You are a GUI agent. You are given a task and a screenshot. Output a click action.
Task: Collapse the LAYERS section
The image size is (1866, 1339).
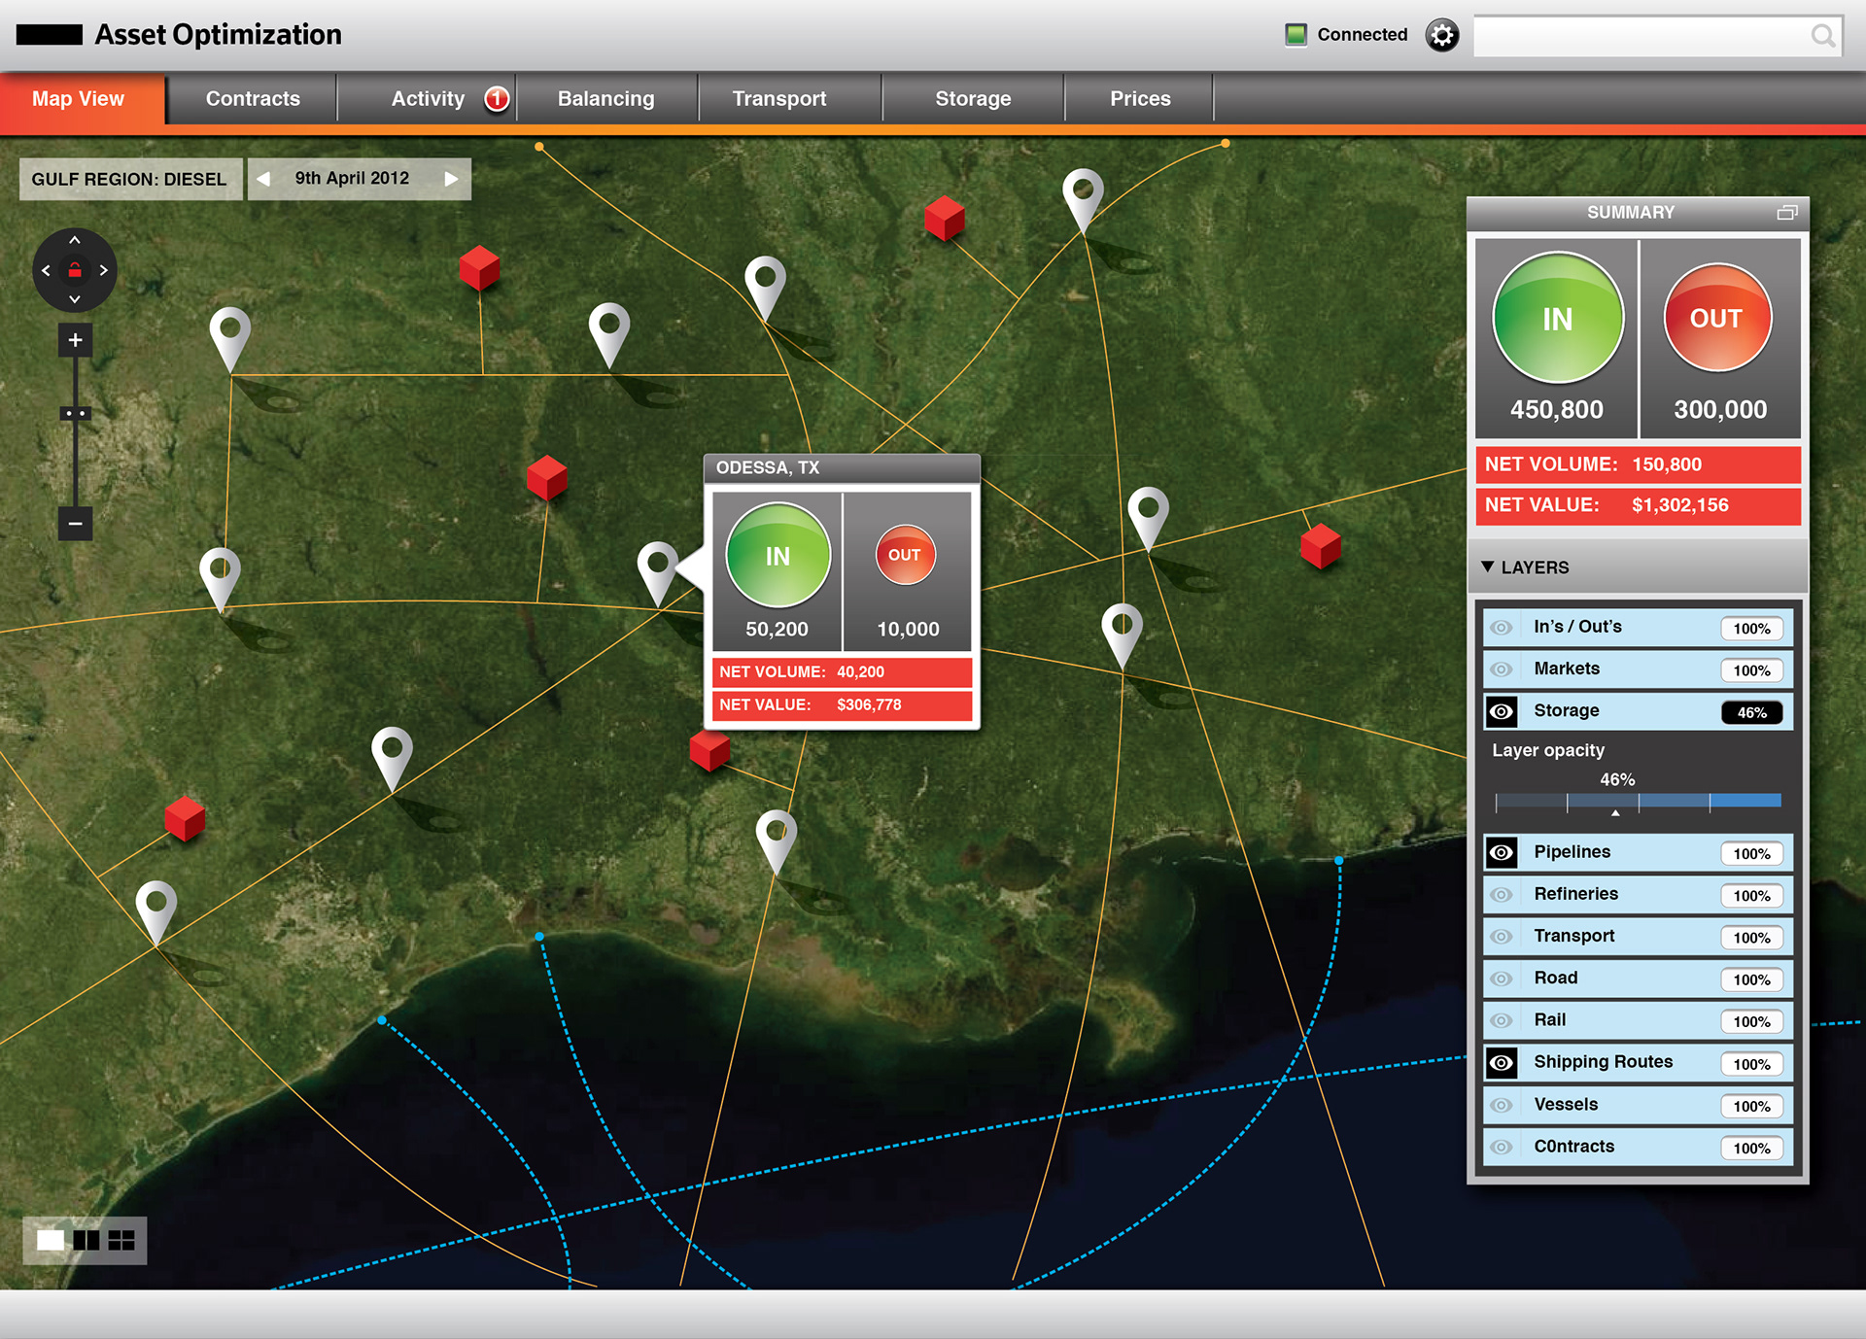tap(1487, 566)
